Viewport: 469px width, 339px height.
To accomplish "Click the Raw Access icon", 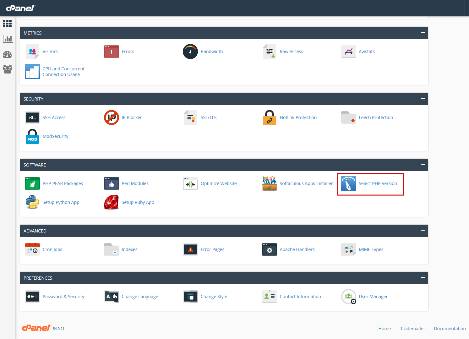I will click(270, 52).
